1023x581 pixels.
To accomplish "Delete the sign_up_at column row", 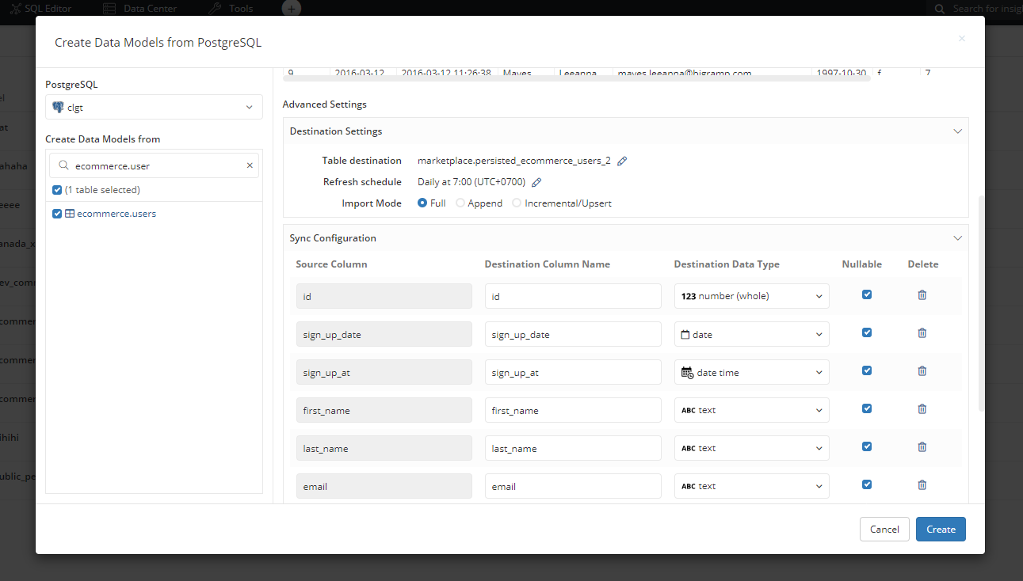I will 922,370.
